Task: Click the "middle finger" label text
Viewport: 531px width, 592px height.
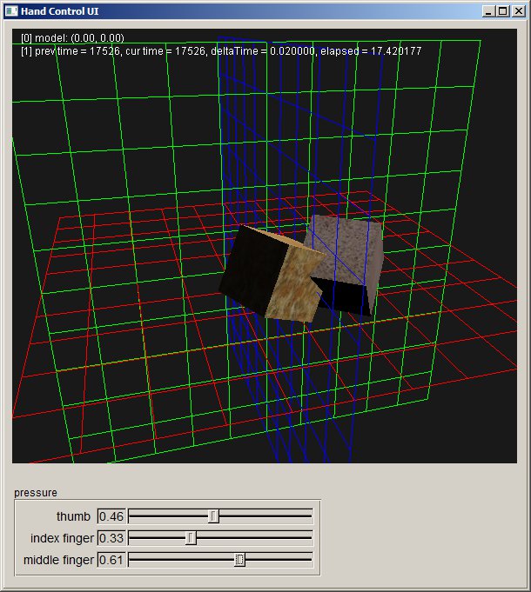Action: (58, 560)
